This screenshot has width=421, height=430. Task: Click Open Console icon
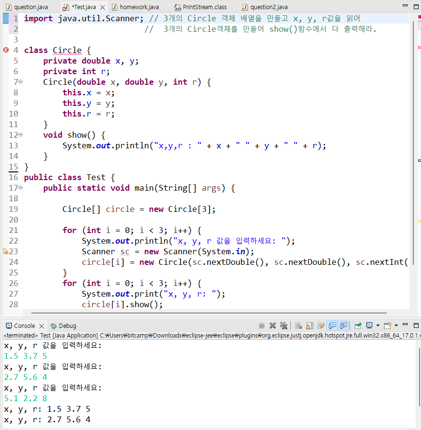(388, 326)
